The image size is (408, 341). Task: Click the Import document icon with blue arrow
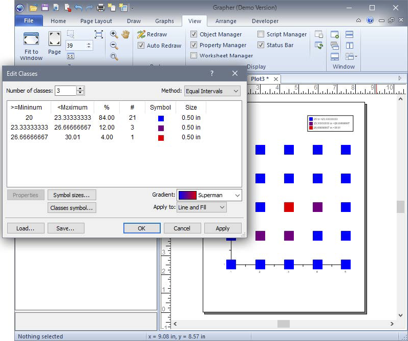click(56, 8)
